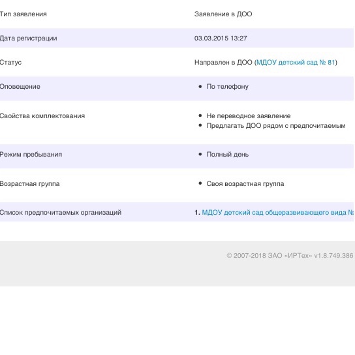Click the number 1 of preferred organizations list
355x355 pixels.
coord(196,212)
